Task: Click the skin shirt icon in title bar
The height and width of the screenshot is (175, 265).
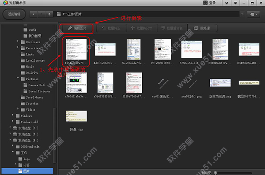Action: click(227, 3)
